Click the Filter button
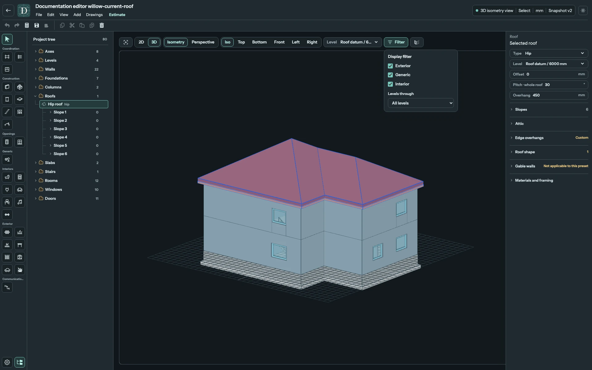The width and height of the screenshot is (592, 370). tap(396, 42)
